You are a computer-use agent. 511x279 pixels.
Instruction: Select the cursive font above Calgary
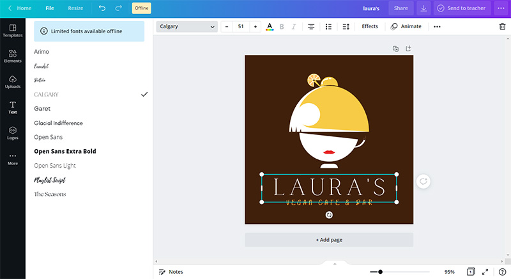point(40,80)
